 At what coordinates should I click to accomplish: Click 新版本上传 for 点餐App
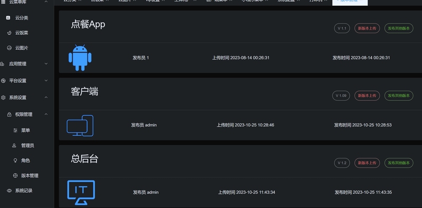click(367, 28)
